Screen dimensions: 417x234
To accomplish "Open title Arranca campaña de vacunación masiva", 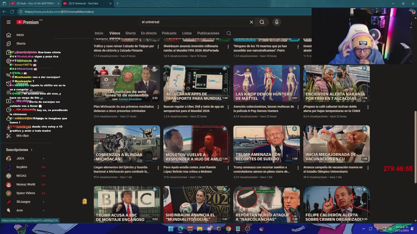I will point(333,169).
